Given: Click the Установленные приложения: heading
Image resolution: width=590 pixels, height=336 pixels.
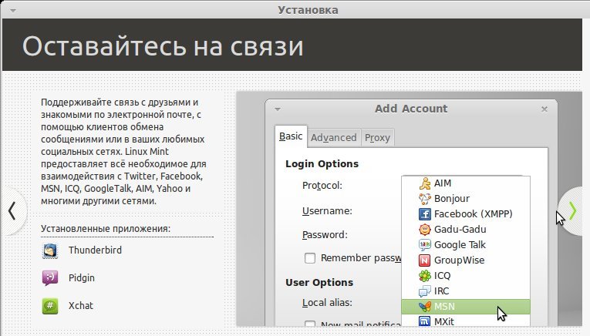Looking at the screenshot, I should [106, 229].
